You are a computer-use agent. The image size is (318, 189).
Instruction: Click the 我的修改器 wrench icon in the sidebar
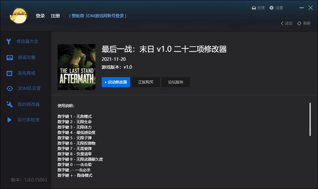[x=9, y=104]
